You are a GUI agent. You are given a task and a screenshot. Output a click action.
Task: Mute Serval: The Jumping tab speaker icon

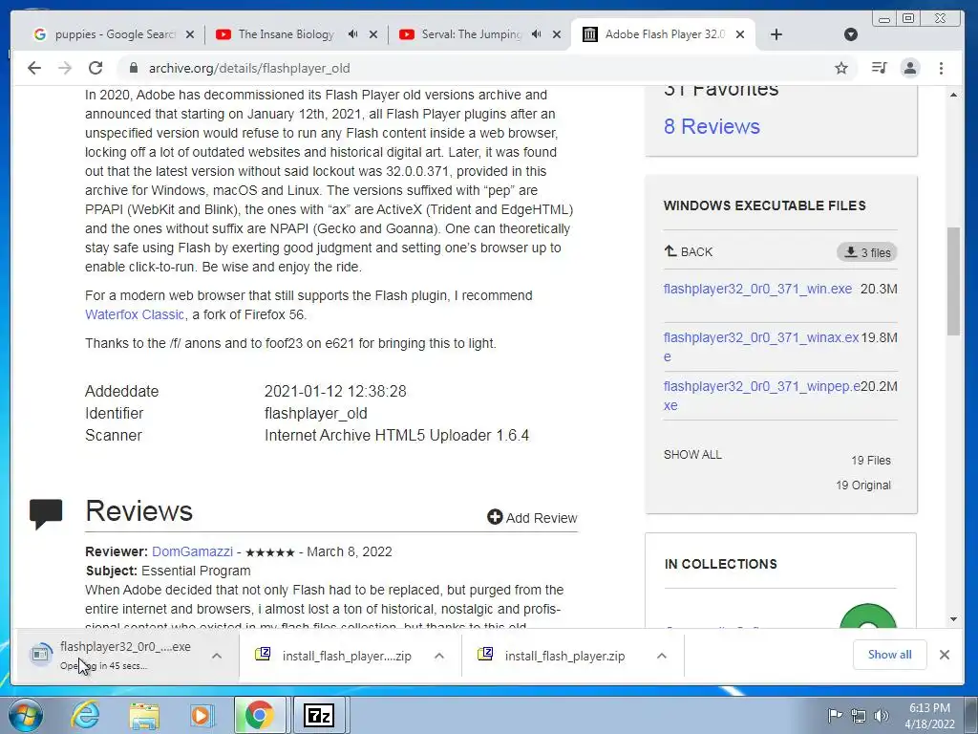point(537,34)
